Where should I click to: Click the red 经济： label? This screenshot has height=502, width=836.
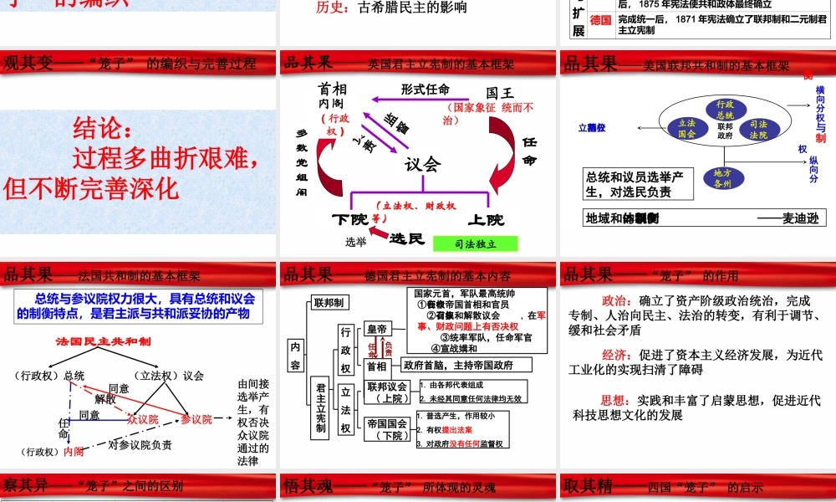(x=618, y=355)
